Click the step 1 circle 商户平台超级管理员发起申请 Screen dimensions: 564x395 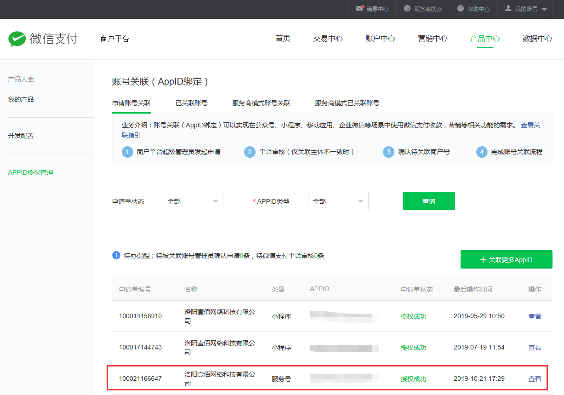pyautogui.click(x=127, y=152)
